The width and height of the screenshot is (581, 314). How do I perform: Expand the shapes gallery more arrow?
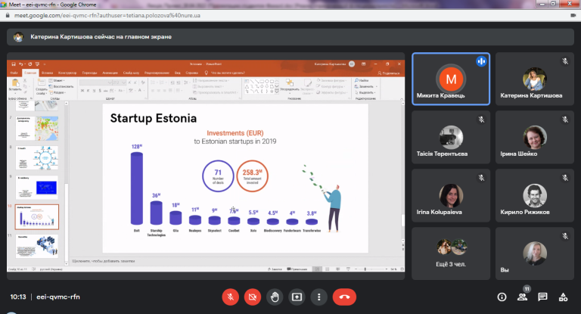point(276,92)
